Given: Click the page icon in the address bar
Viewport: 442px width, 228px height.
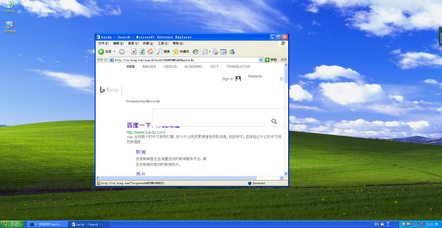Looking at the screenshot, I should (x=112, y=60).
